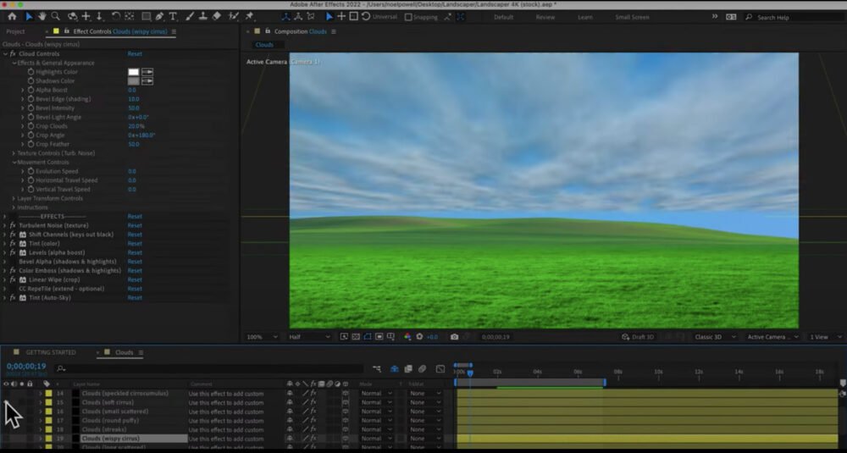Reset the Tint (Auto-Sky) effect

tap(135, 298)
